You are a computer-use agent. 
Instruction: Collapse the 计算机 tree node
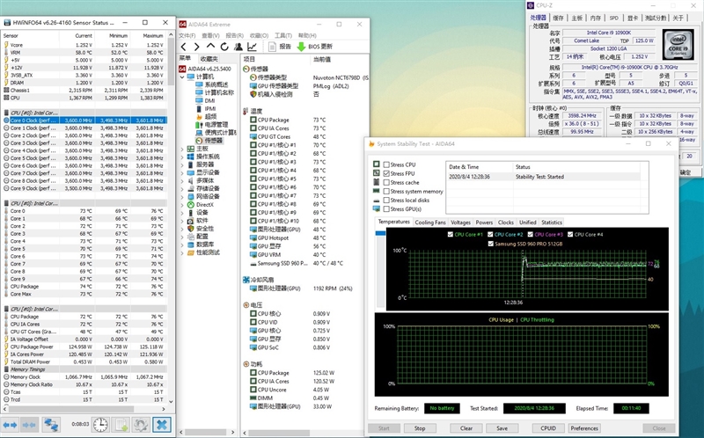[x=181, y=77]
